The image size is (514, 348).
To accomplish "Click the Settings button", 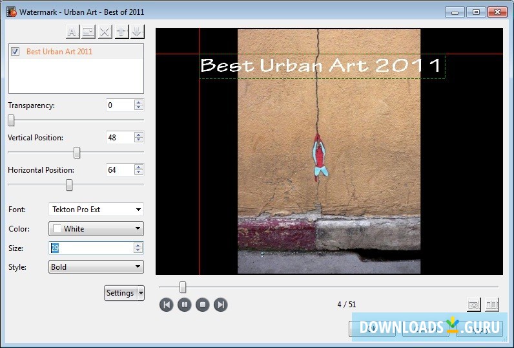I will point(121,293).
